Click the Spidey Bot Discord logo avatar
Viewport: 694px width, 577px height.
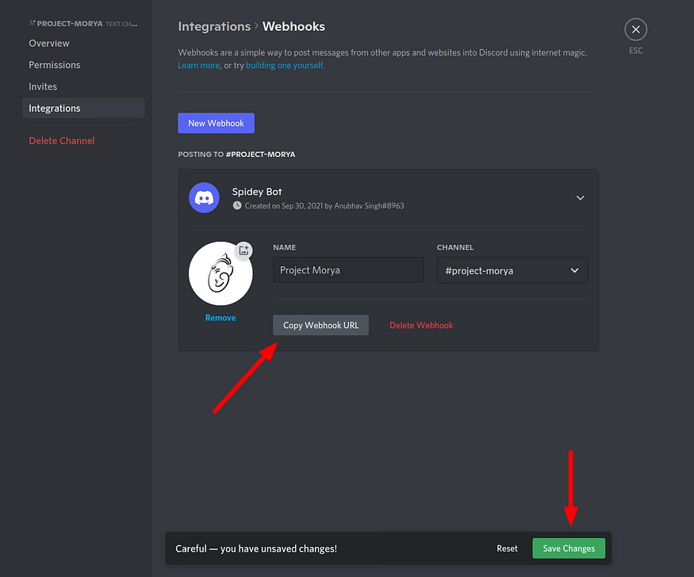point(204,197)
